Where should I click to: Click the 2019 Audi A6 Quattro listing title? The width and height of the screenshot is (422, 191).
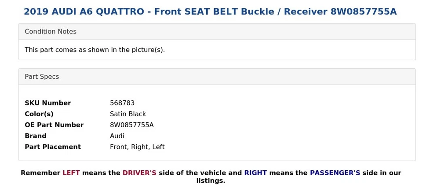tap(210, 12)
